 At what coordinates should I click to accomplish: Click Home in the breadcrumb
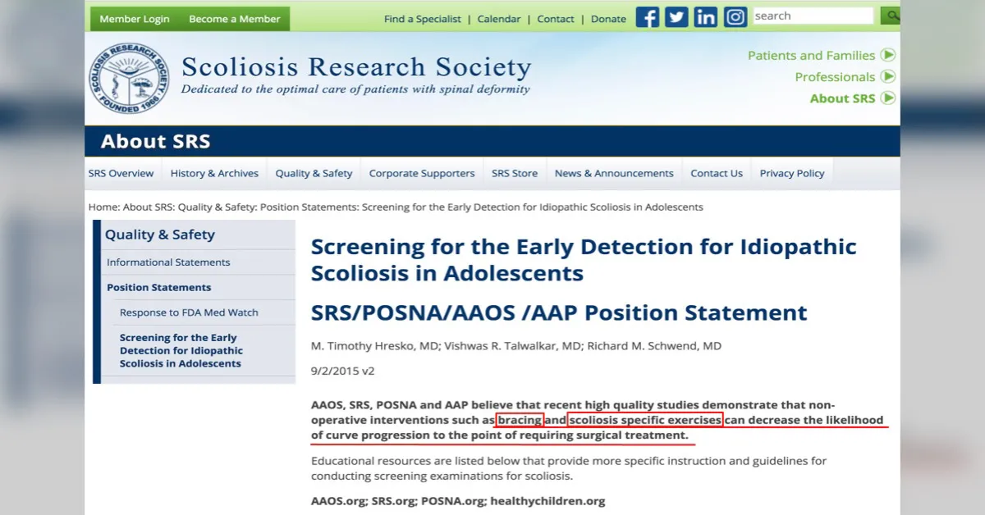[x=103, y=207]
